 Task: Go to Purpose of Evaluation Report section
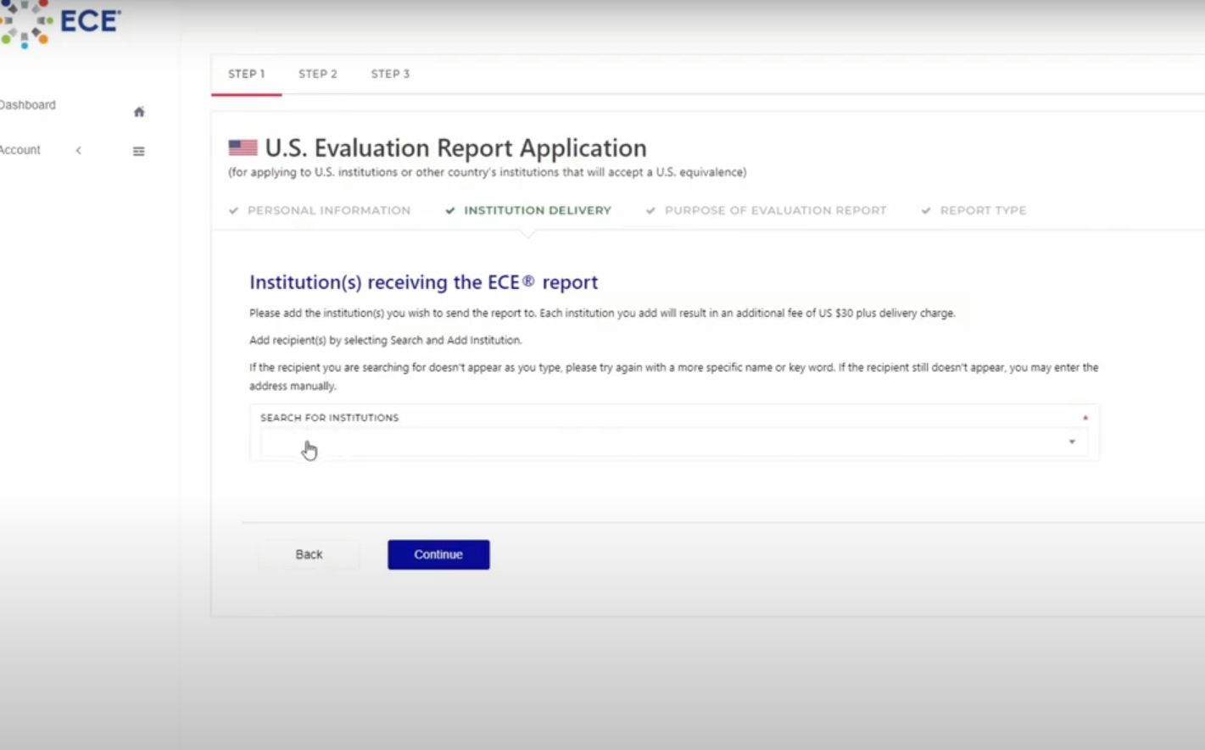click(775, 210)
